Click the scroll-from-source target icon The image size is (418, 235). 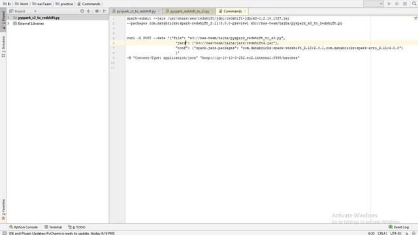[82, 11]
